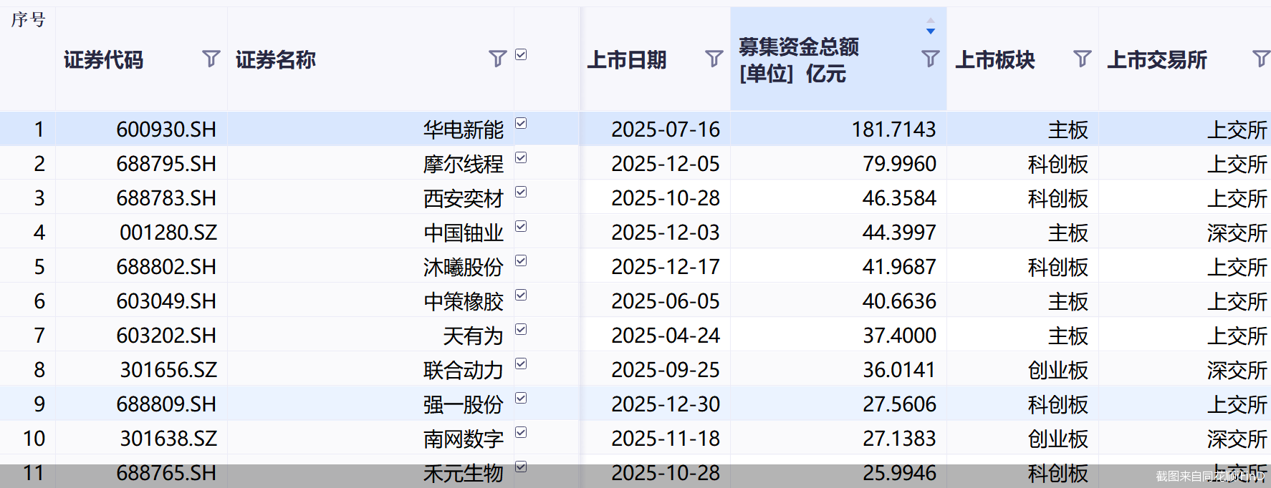Toggle checkbox for 天有为 row
Image resolution: width=1271 pixels, height=488 pixels.
521,329
